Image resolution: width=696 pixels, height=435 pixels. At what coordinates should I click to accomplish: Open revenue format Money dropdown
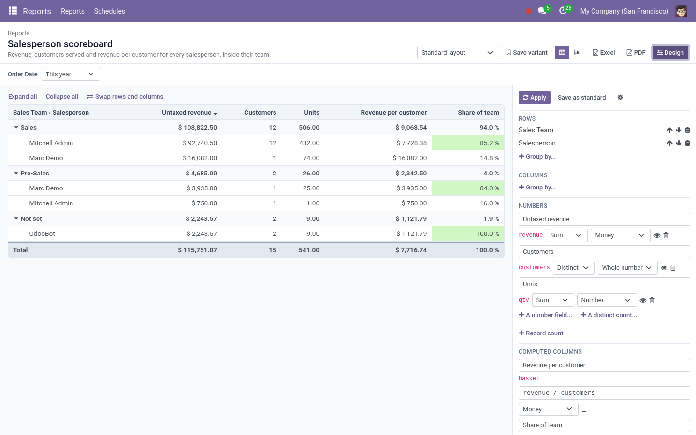pos(621,235)
